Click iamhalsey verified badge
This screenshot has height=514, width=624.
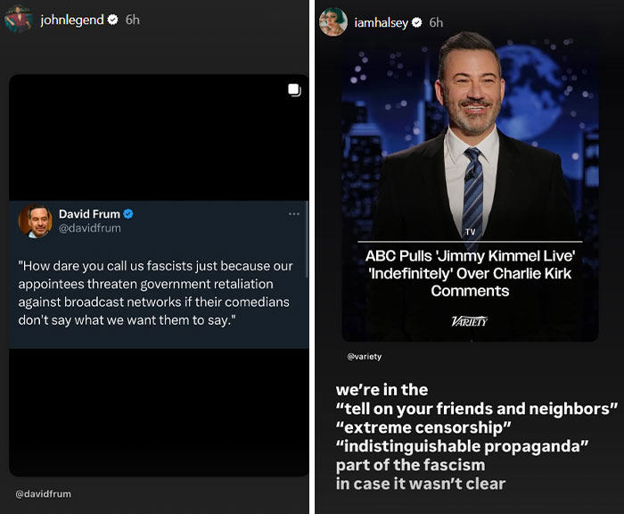416,22
